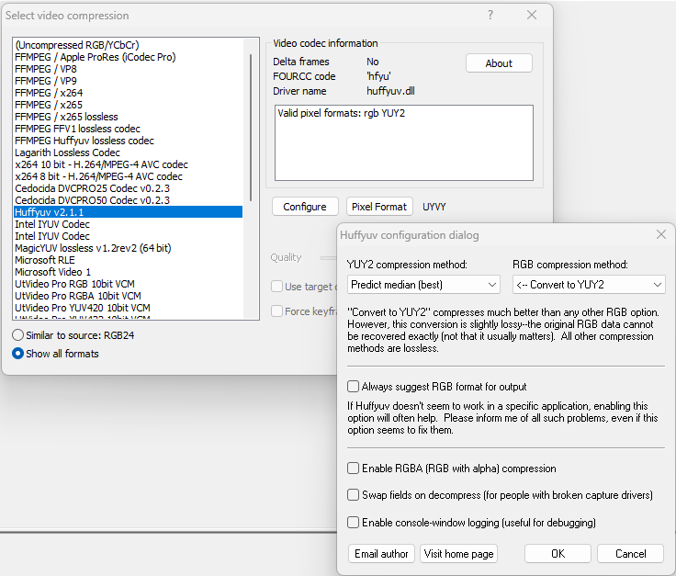676x576 pixels.
Task: Select Similar to source: RGB24 radio button
Action: [17, 335]
